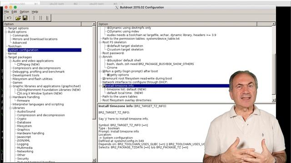Click the Back arrow toolbar icon
The width and height of the screenshot is (291, 163).
[9, 18]
